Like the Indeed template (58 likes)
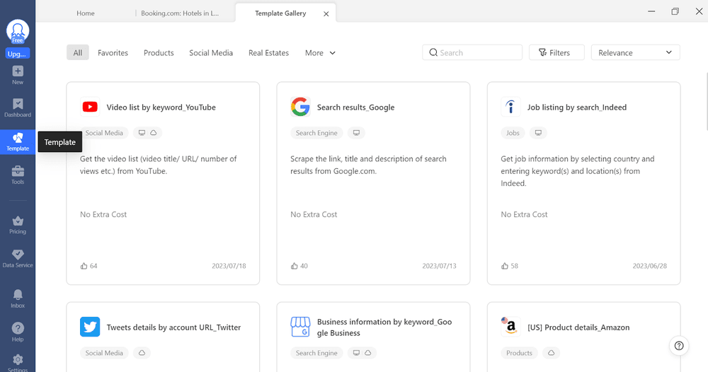708x372 pixels. (x=505, y=266)
